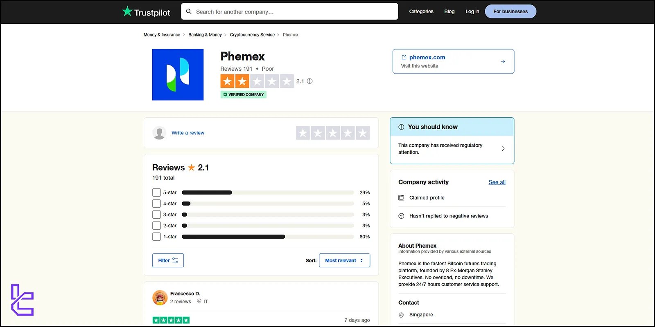Click the Verified Company badge

pos(244,94)
